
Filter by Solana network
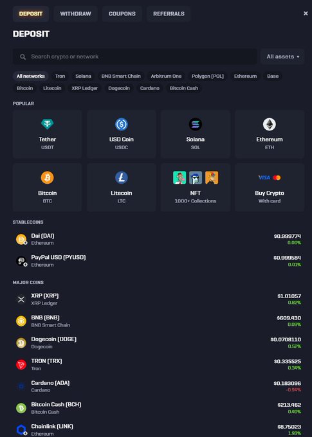(x=83, y=76)
